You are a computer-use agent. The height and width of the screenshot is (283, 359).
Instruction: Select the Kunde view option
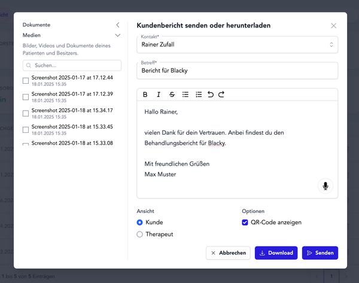click(x=140, y=223)
